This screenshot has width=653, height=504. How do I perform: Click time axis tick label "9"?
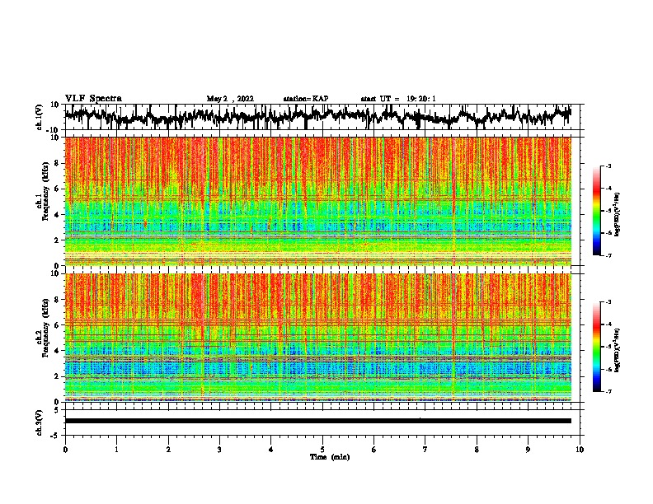(528, 450)
